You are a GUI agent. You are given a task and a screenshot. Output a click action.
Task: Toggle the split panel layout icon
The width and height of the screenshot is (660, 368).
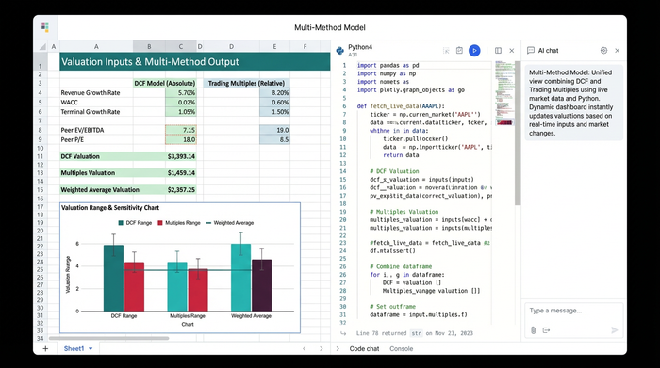[498, 51]
